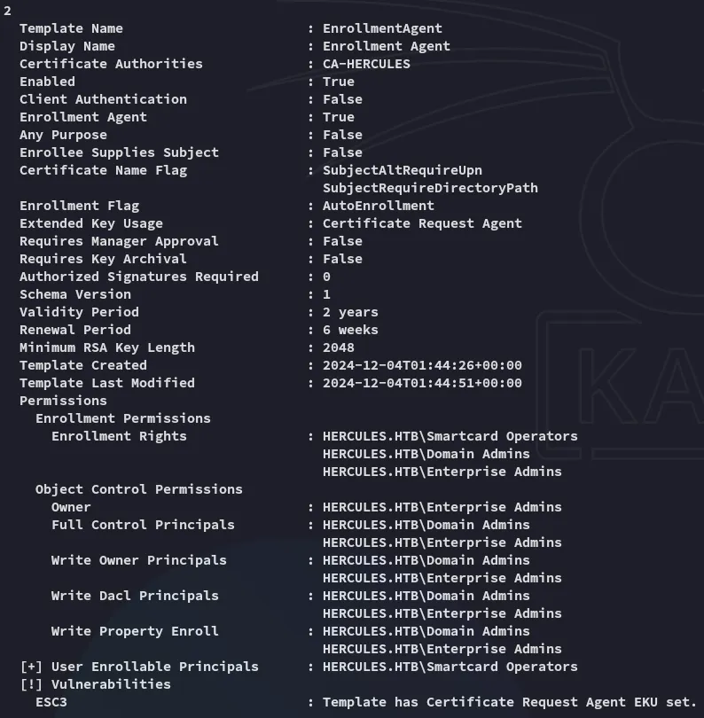Click the Minimum RSA Key Length 2048

pos(338,347)
